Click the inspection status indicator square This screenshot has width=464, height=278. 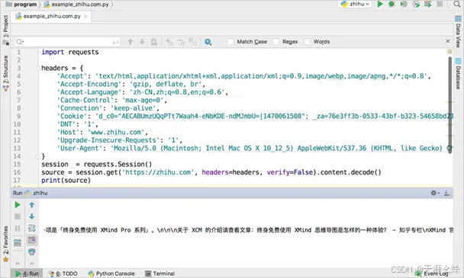[449, 52]
